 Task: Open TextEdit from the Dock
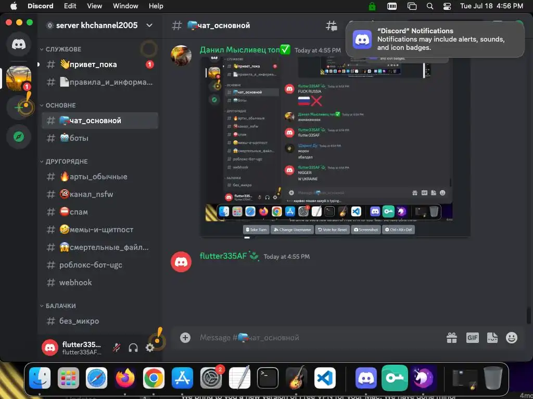pos(239,378)
